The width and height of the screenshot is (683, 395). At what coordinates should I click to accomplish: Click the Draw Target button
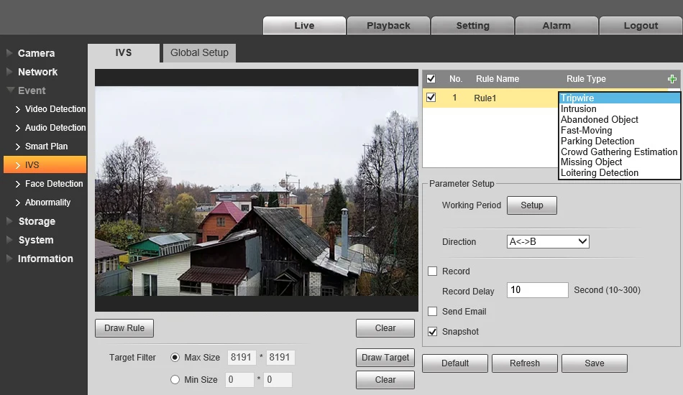(385, 358)
